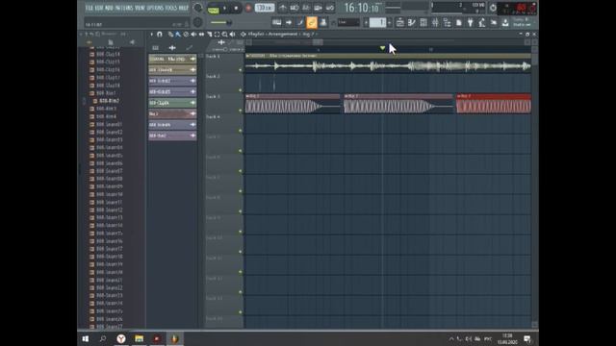Select the red-brown clip in picker panel

tap(172, 113)
